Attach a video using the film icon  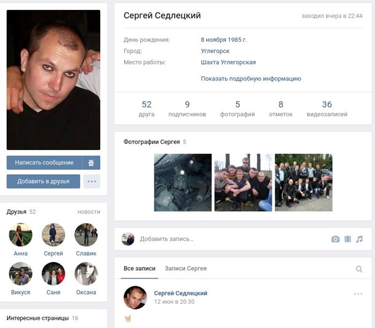point(347,239)
